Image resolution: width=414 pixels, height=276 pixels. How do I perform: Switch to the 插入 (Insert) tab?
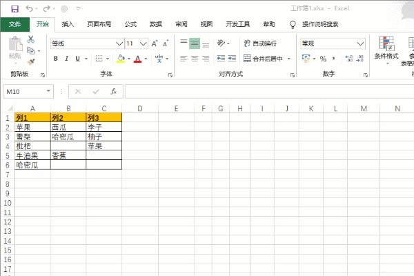point(68,24)
